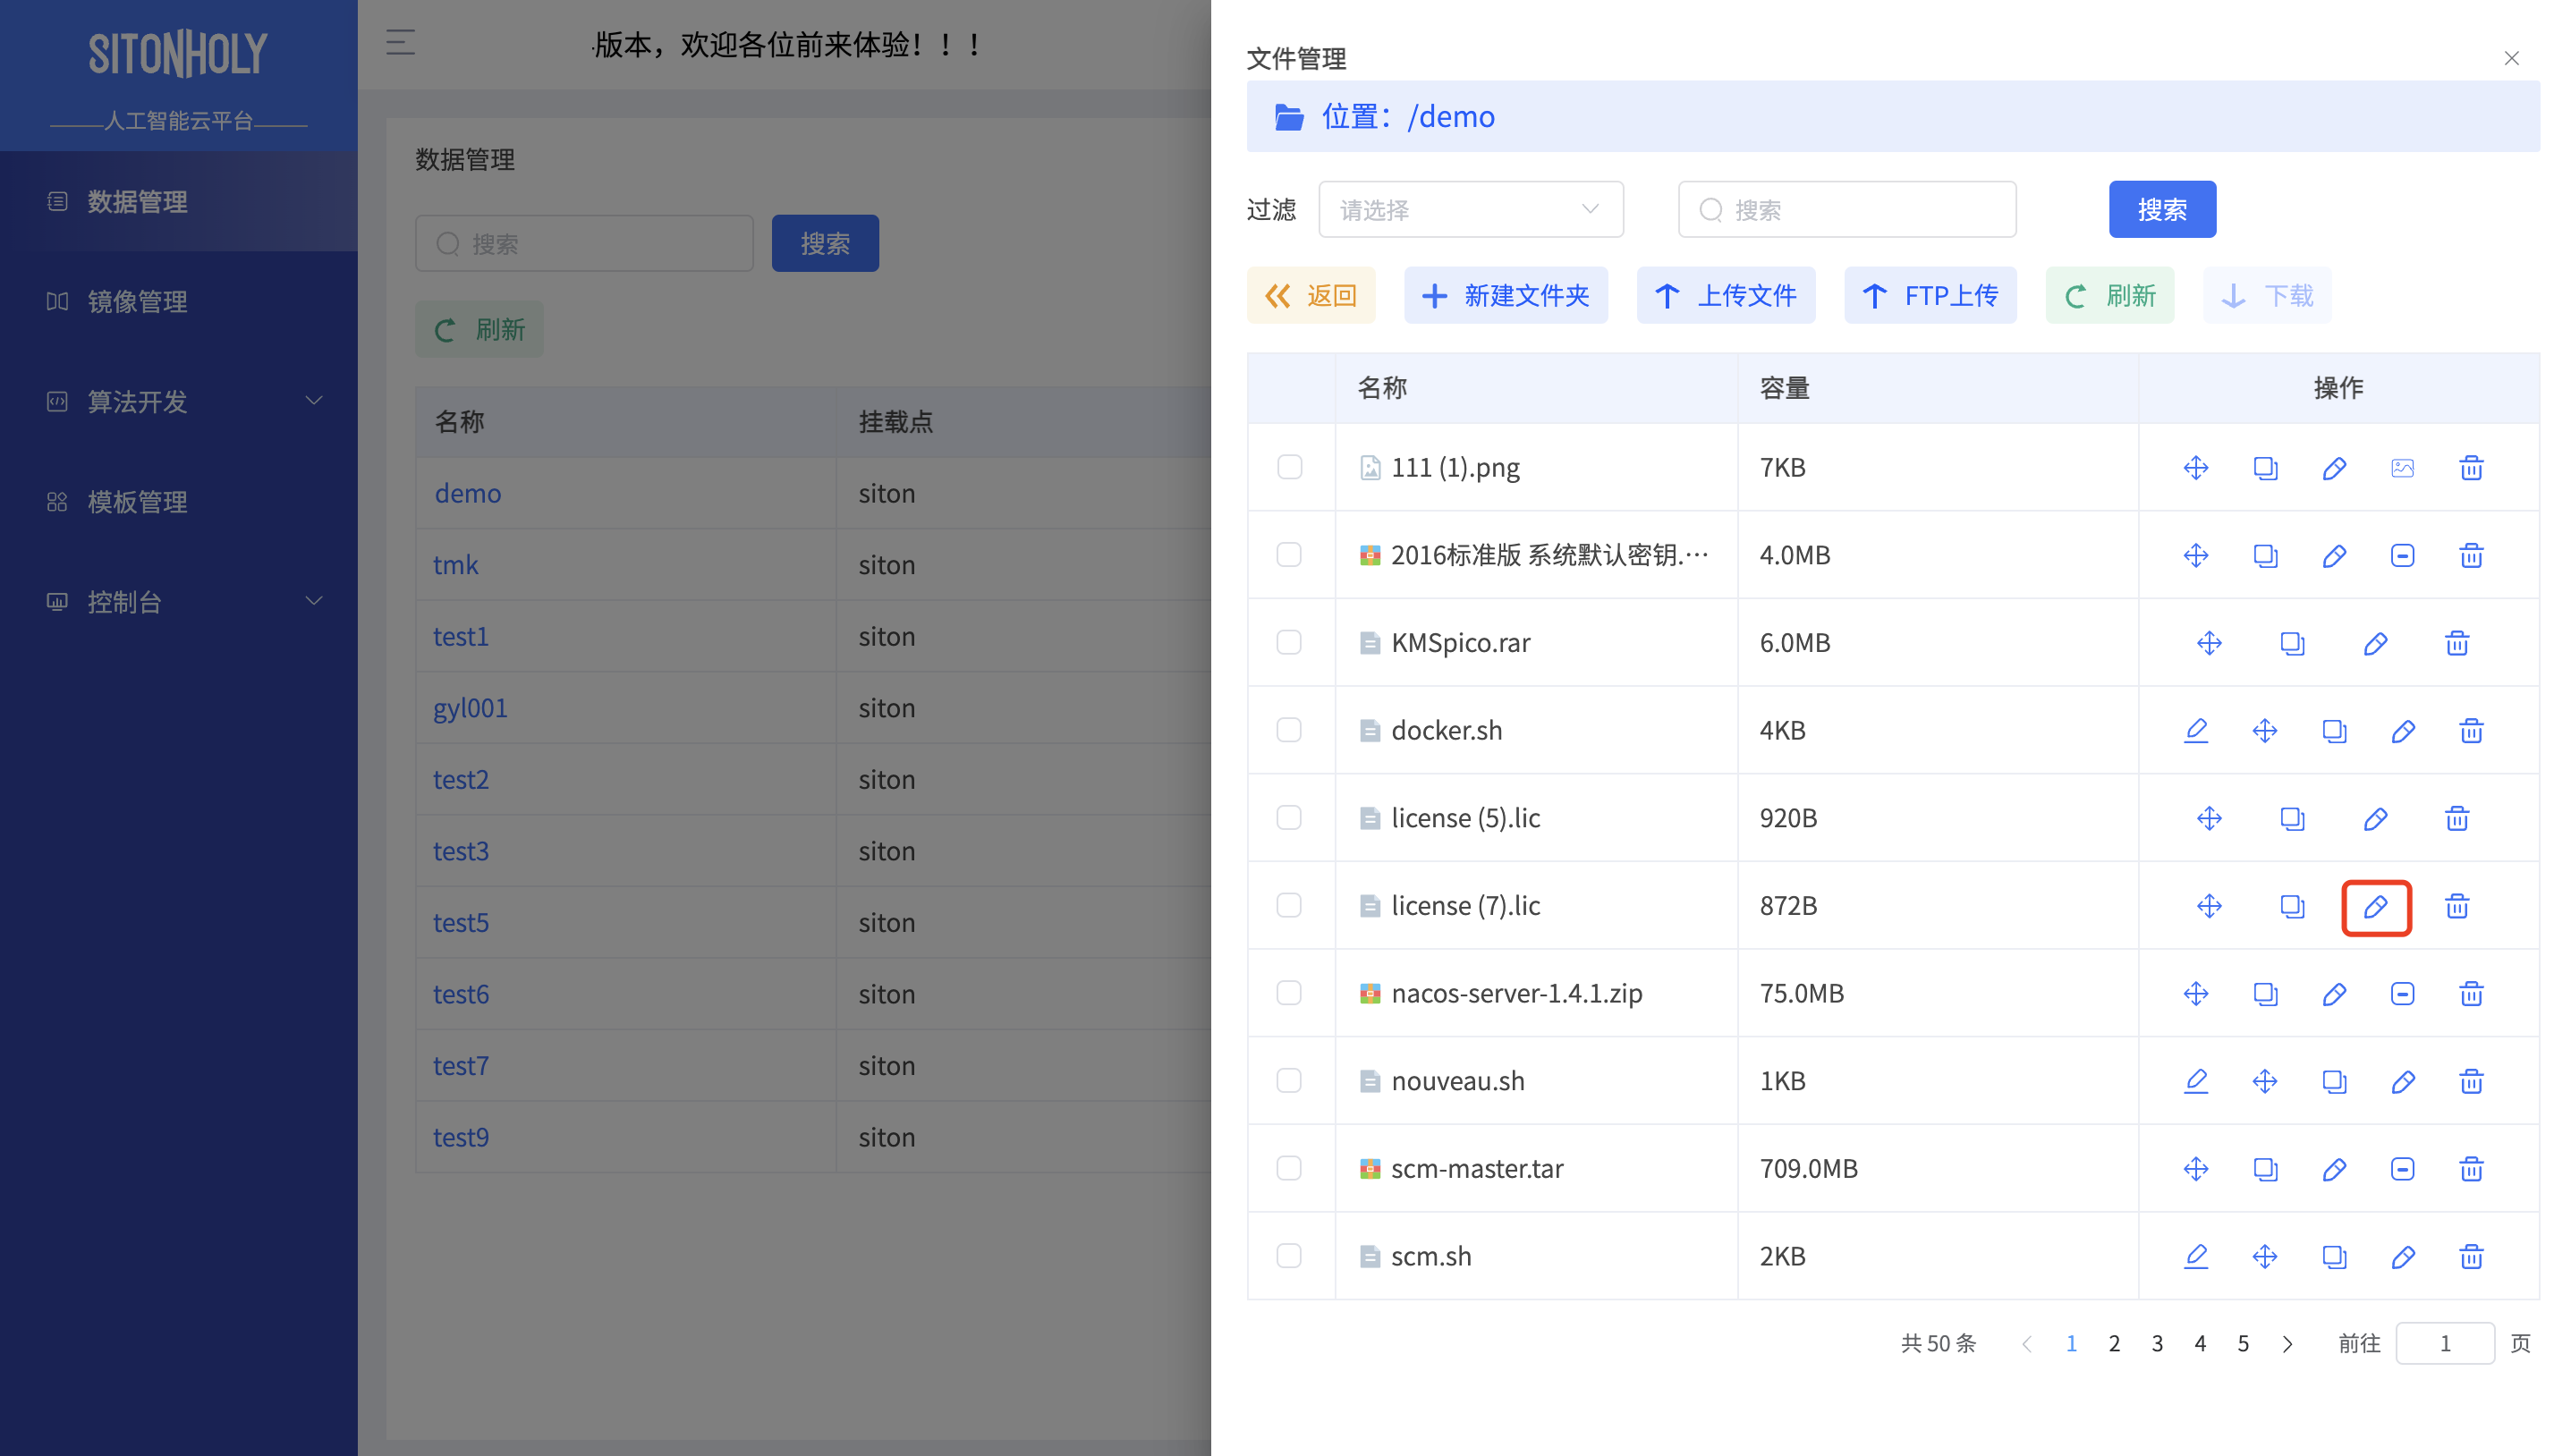Open the 过滤 filter dropdown
Screen dimensions: 2571x1456
[x=1470, y=209]
